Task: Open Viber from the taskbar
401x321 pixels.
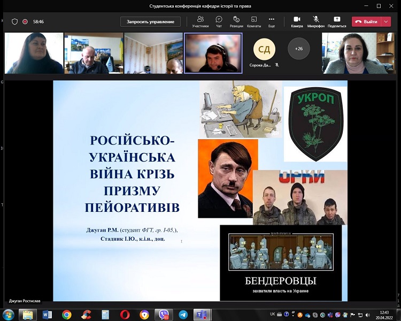Action: [164, 315]
